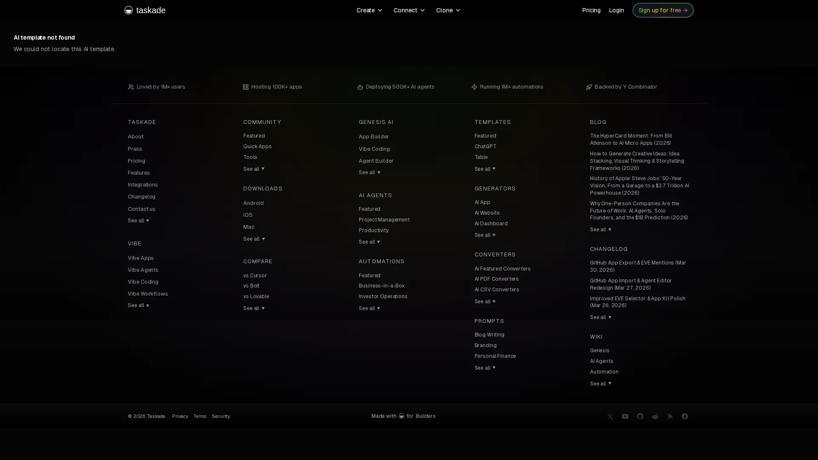
Task: Expand See all in the BLOG column
Action: click(x=600, y=230)
